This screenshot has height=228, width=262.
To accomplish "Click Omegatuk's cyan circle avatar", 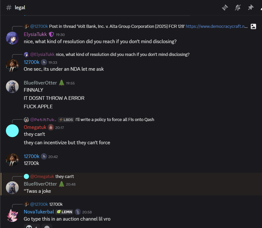I will point(12,131).
